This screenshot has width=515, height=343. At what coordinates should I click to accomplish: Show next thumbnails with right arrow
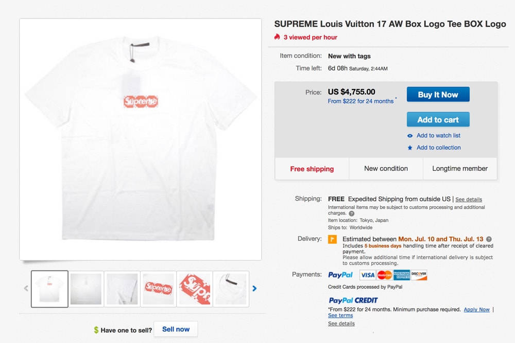pos(254,288)
